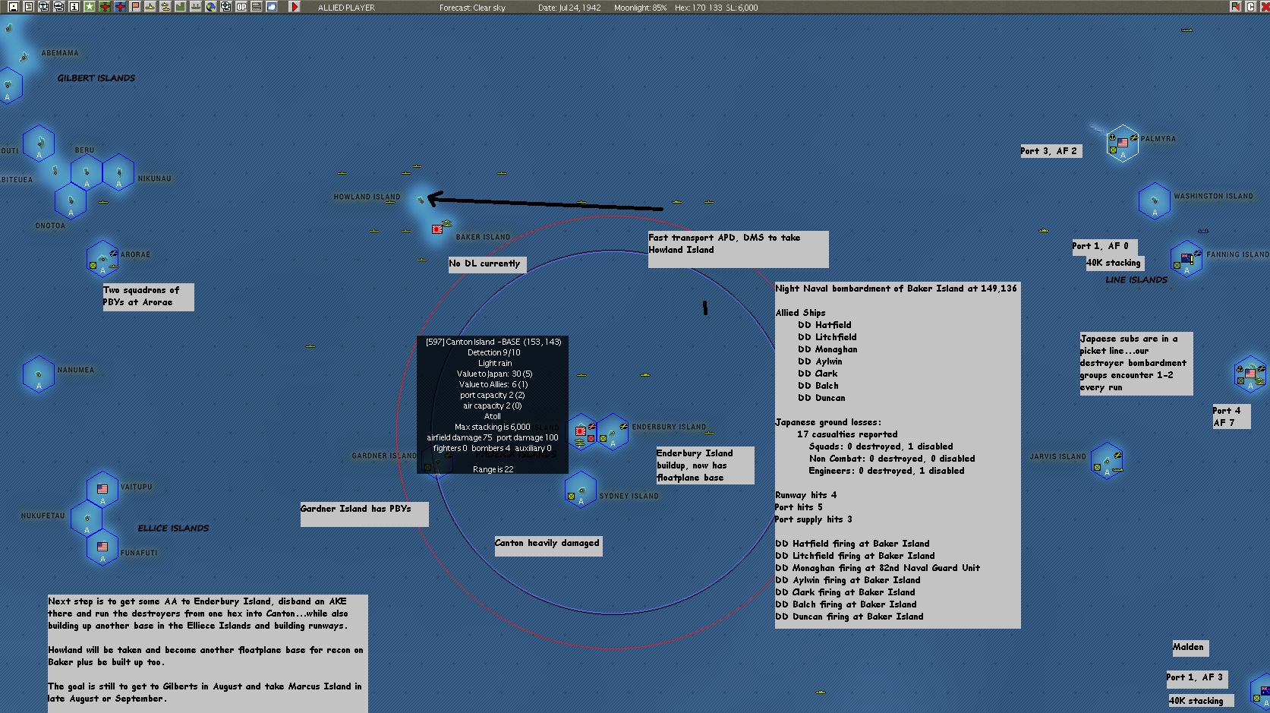Click the red plane on green icon
Viewport: 1270px width, 713px height.
[105, 7]
